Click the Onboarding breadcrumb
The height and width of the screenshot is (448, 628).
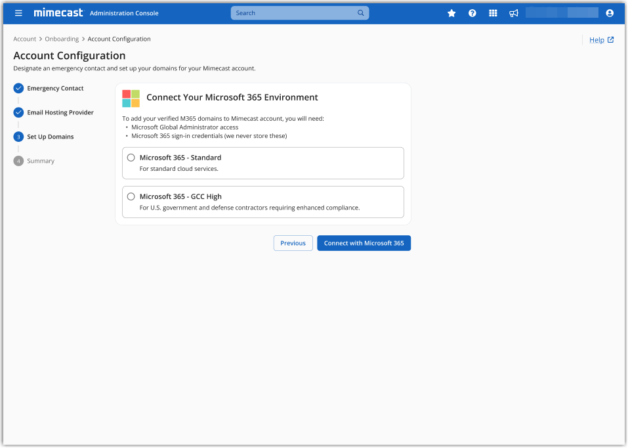[x=62, y=39]
